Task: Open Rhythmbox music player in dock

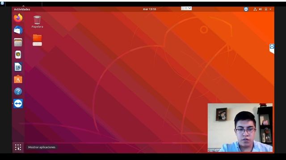Action: click(18, 55)
